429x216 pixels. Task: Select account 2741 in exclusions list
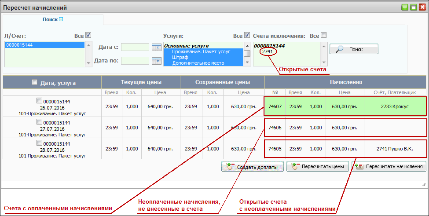pyautogui.click(x=267, y=51)
